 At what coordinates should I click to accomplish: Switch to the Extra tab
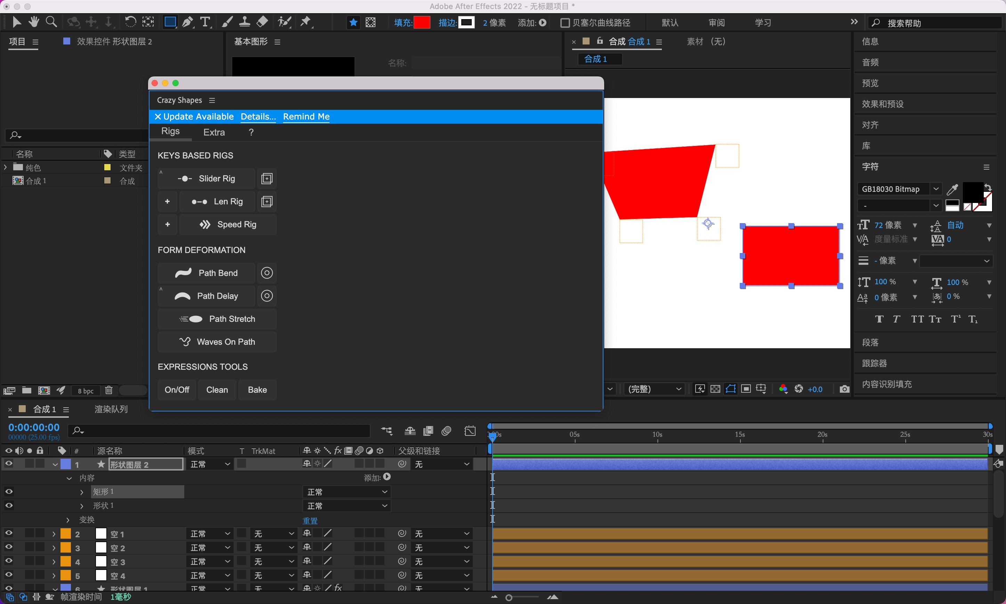(x=214, y=132)
